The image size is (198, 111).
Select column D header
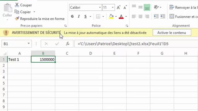click(x=91, y=53)
